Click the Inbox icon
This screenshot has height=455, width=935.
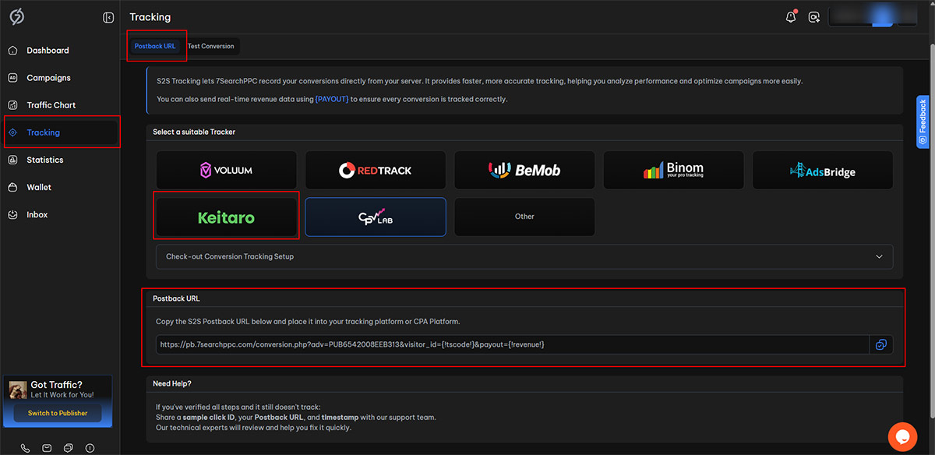click(x=12, y=214)
